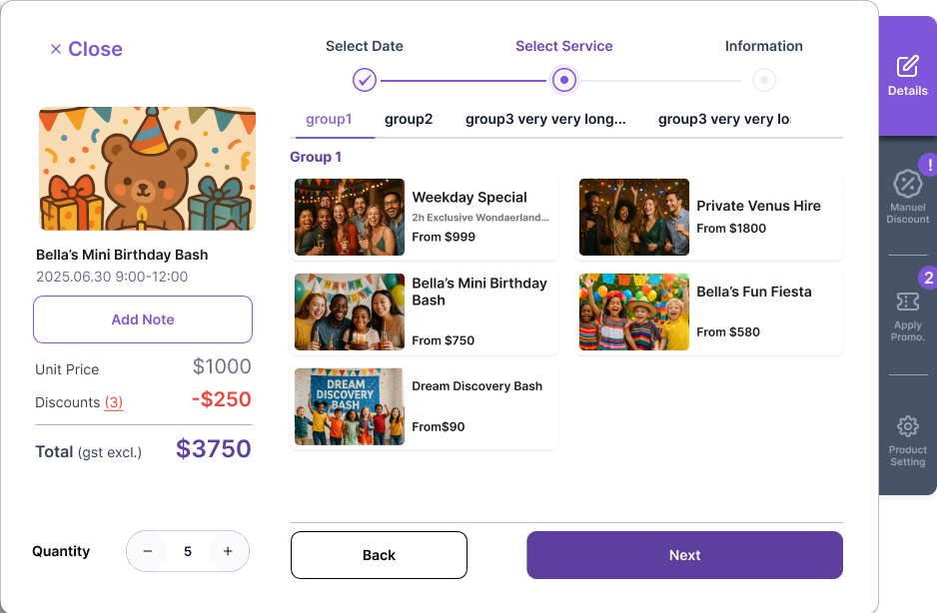937x613 pixels.
Task: Switch to group3 very very long tab
Action: (x=545, y=119)
